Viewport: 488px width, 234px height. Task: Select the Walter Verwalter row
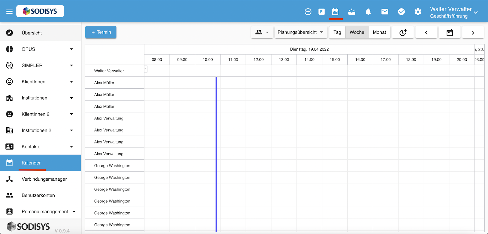[114, 71]
